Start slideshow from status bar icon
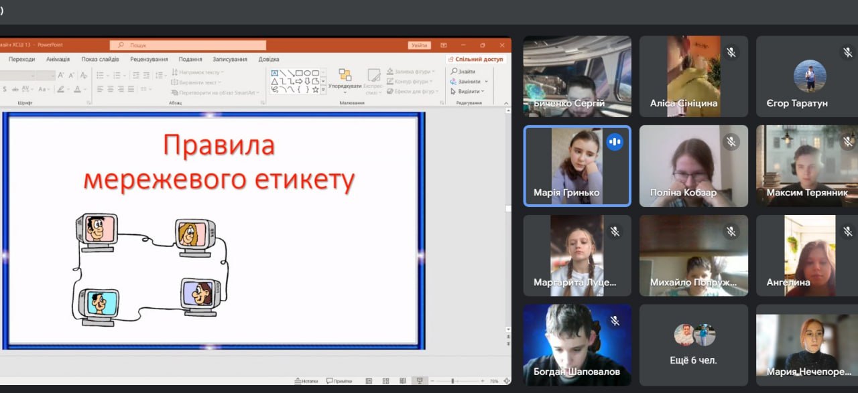 click(420, 381)
